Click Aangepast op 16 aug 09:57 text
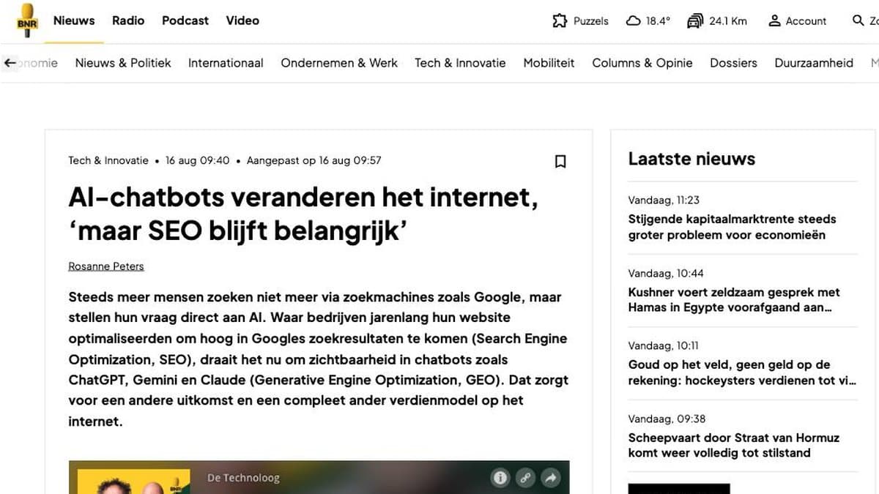The image size is (879, 494). point(314,160)
